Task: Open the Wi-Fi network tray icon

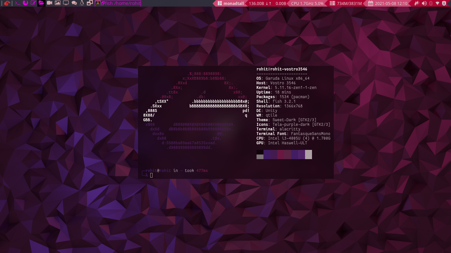Action: [x=437, y=3]
